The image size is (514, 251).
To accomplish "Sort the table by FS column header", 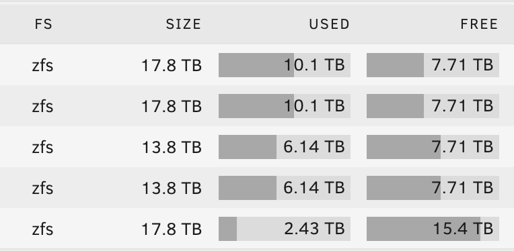I will (x=43, y=24).
